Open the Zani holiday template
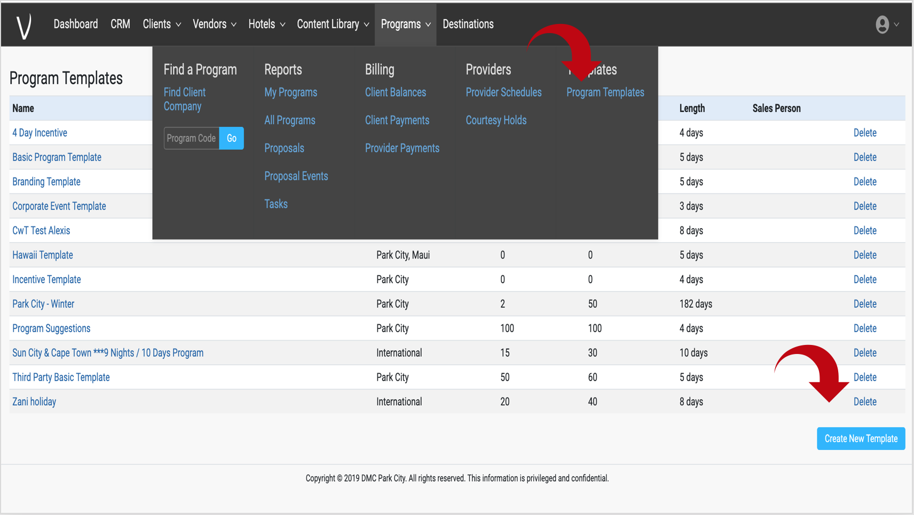The image size is (914, 515). (x=34, y=402)
